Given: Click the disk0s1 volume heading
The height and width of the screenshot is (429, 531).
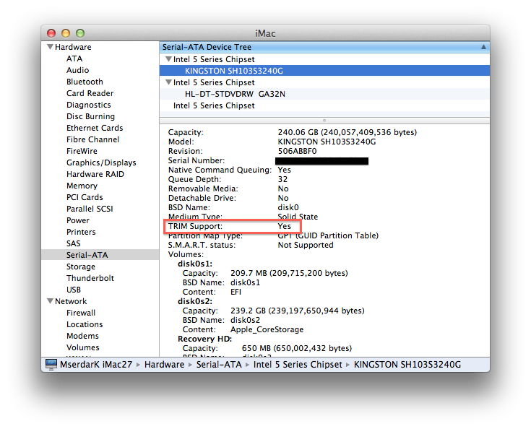Looking at the screenshot, I should coord(195,264).
